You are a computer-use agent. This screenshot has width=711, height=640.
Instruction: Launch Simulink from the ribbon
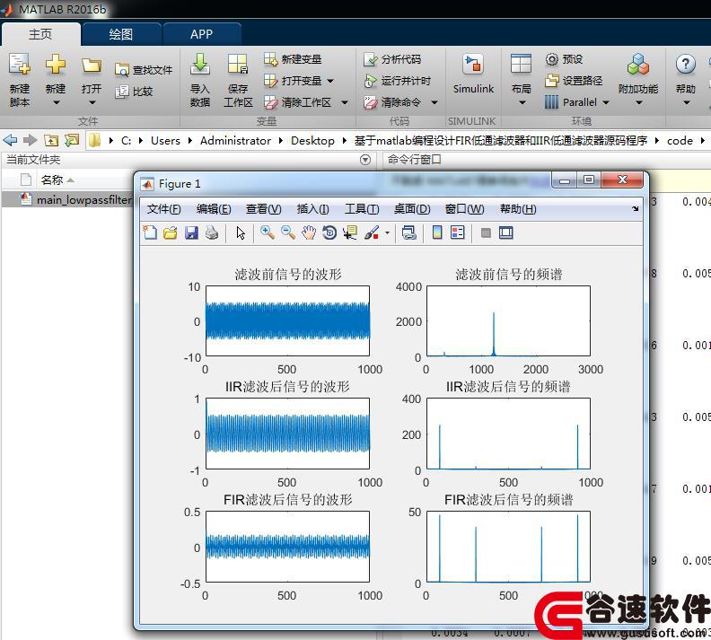(473, 74)
